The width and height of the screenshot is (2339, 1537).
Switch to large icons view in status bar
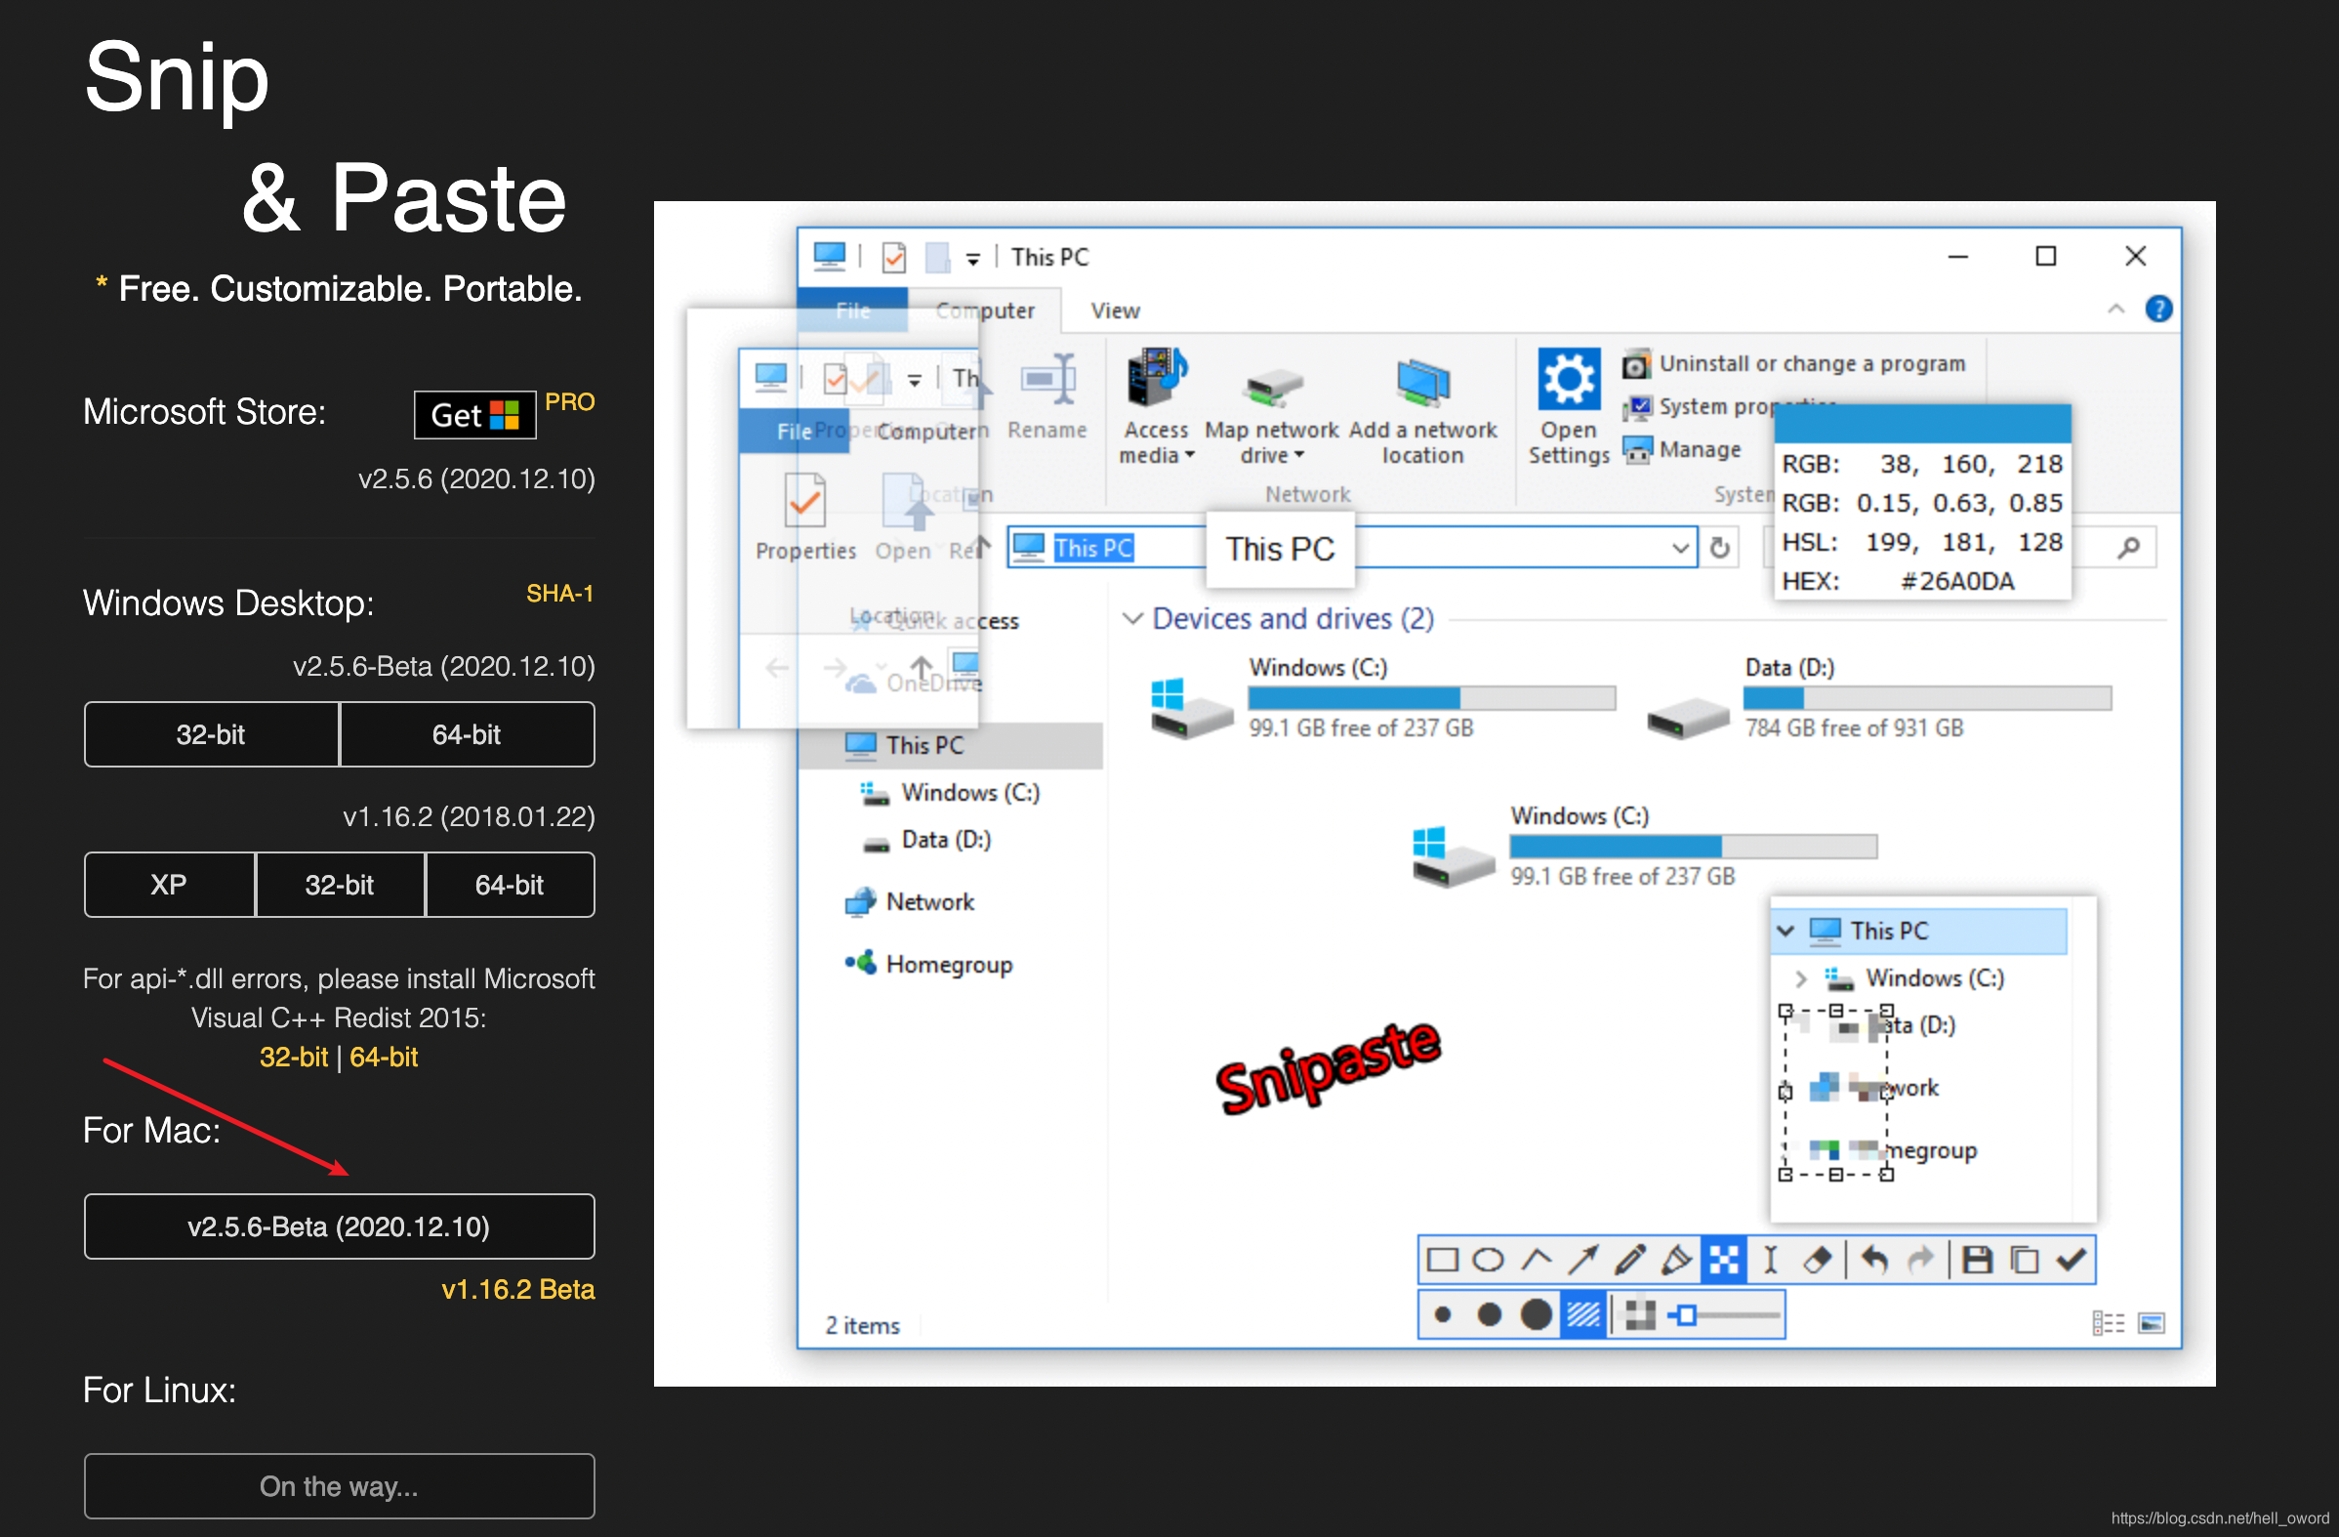2152,1323
